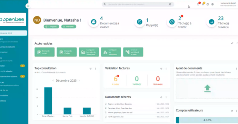The width and height of the screenshot is (238, 124).
Task: Click the 23 Tâche(s) suivie(s) count
Action: 221,18
